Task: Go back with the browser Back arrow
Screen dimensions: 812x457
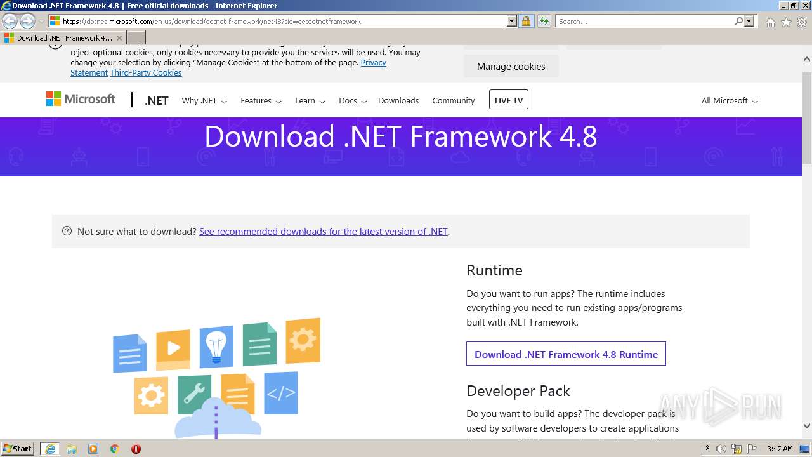Action: 10,22
